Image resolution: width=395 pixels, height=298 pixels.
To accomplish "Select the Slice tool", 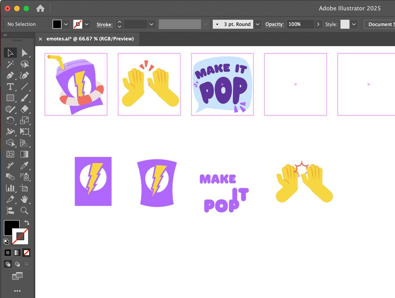I will click(x=10, y=199).
